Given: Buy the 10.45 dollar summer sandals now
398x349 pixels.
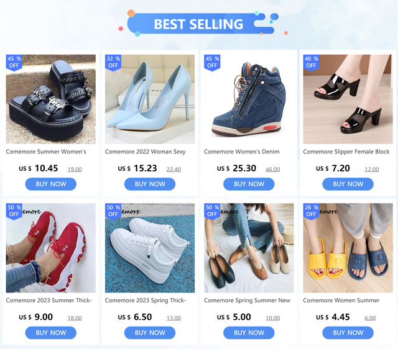Looking at the screenshot, I should [51, 184].
